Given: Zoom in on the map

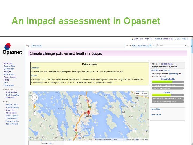Looking at the screenshot, I should 35,112.
